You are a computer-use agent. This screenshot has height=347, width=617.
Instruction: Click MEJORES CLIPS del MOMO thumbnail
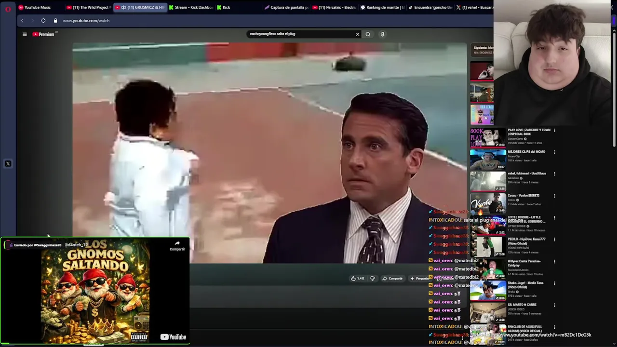[488, 159]
